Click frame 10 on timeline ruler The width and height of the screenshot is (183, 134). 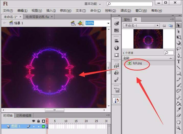(x=66, y=121)
